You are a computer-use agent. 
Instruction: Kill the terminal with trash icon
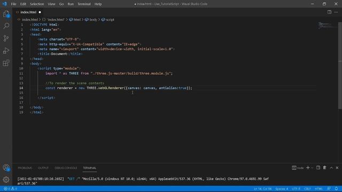click(x=324, y=167)
